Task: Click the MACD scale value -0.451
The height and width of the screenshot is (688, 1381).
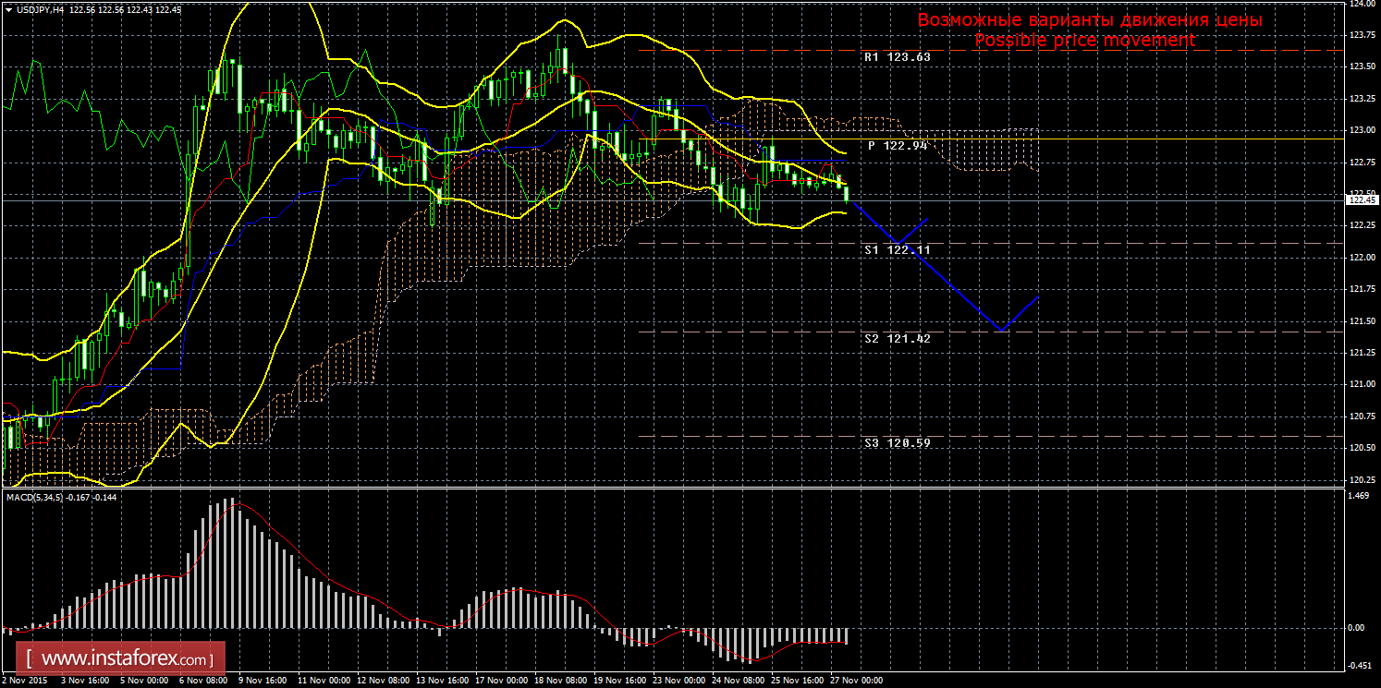Action: tap(1357, 663)
